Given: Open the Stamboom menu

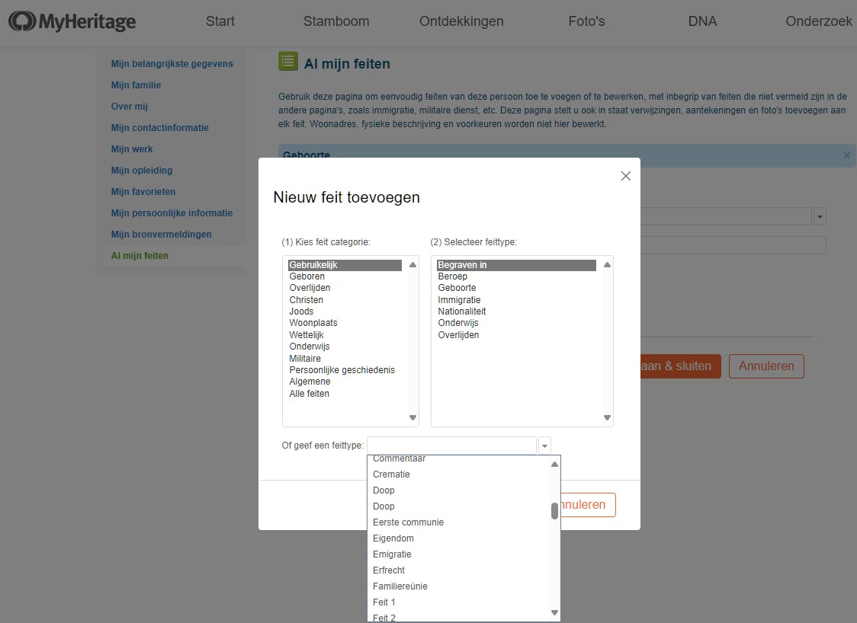Looking at the screenshot, I should (336, 21).
